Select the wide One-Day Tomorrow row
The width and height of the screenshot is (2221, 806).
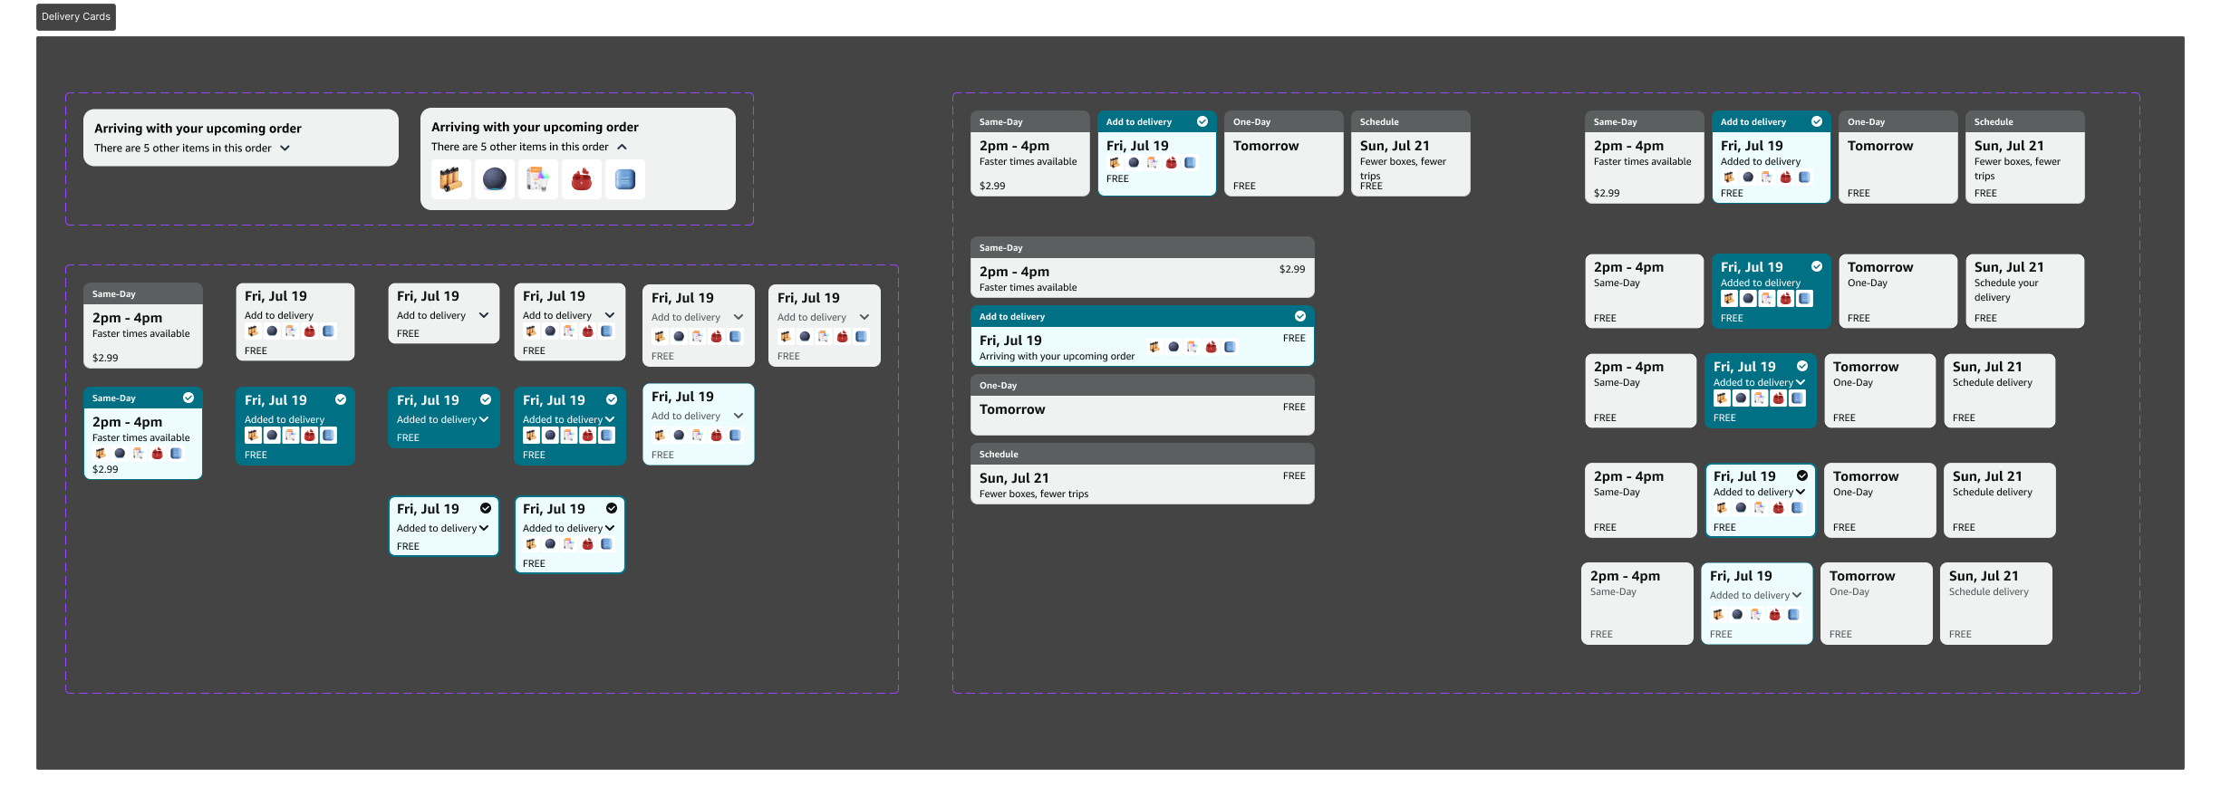[x=1142, y=405]
